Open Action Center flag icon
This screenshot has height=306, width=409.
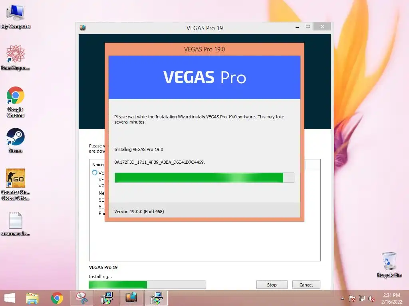pyautogui.click(x=352, y=298)
